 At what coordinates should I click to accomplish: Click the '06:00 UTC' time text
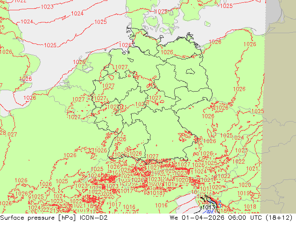(x=245, y=218)
